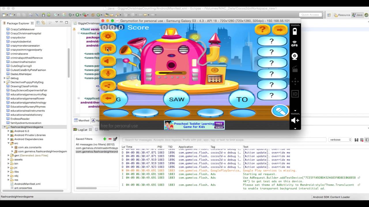
Task: Open Genymotion ID identifiers widget
Action: coord(295,94)
